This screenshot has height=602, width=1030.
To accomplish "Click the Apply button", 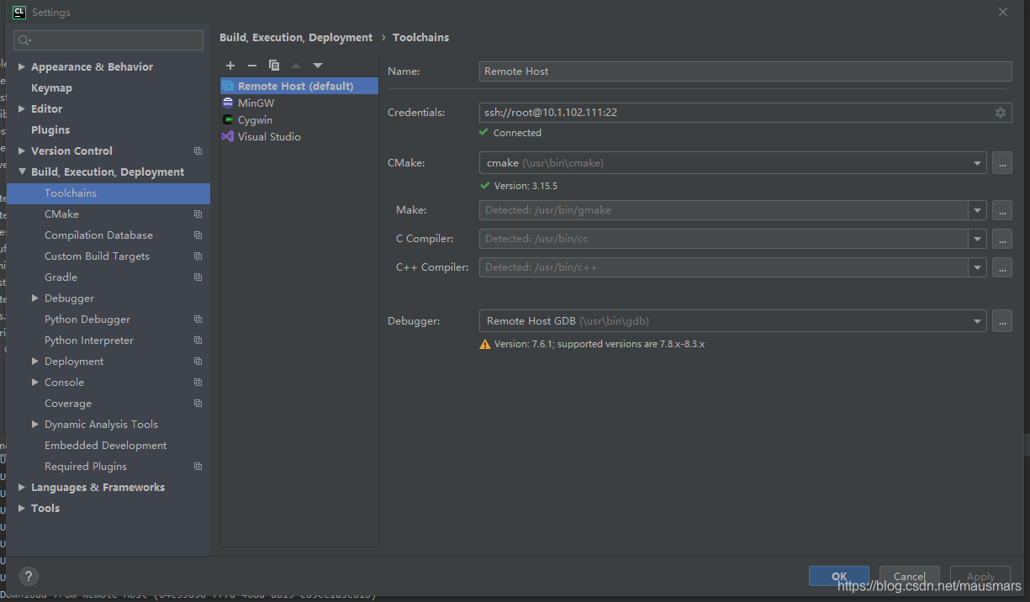I will 980,576.
